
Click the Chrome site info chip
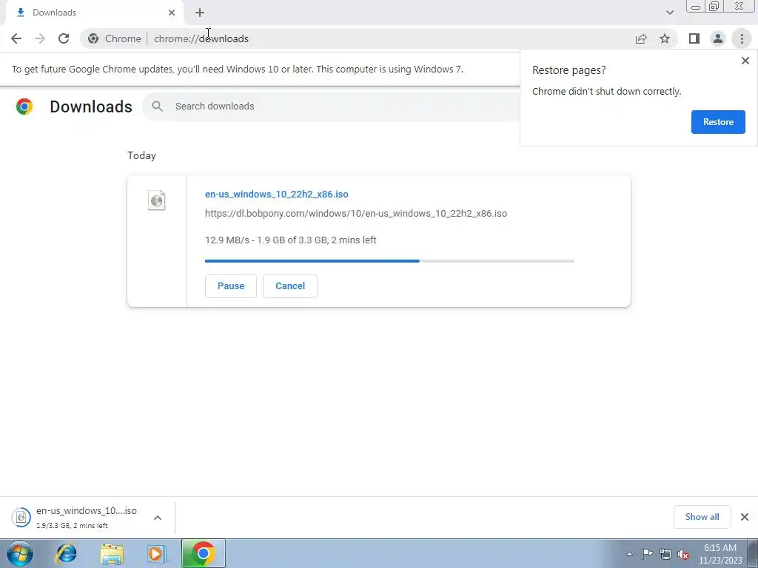point(114,38)
